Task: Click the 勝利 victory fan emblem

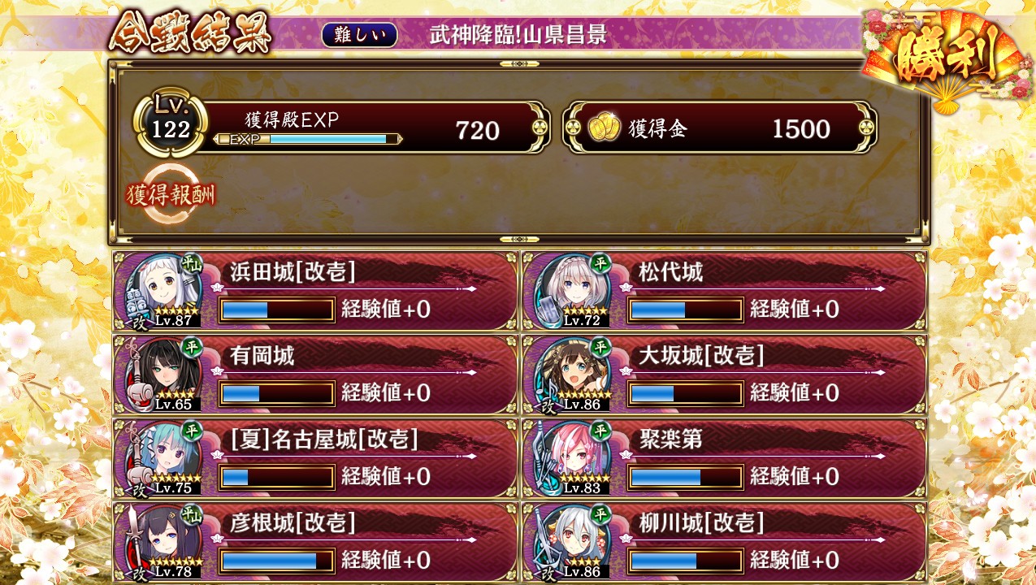Action: click(943, 58)
